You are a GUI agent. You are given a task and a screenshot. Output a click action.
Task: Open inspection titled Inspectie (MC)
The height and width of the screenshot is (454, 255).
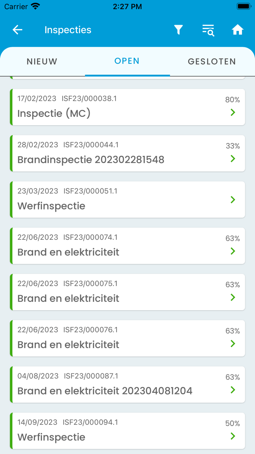coord(54,113)
